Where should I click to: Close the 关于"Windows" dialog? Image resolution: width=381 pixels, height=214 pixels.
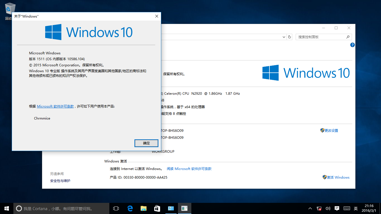(157, 16)
